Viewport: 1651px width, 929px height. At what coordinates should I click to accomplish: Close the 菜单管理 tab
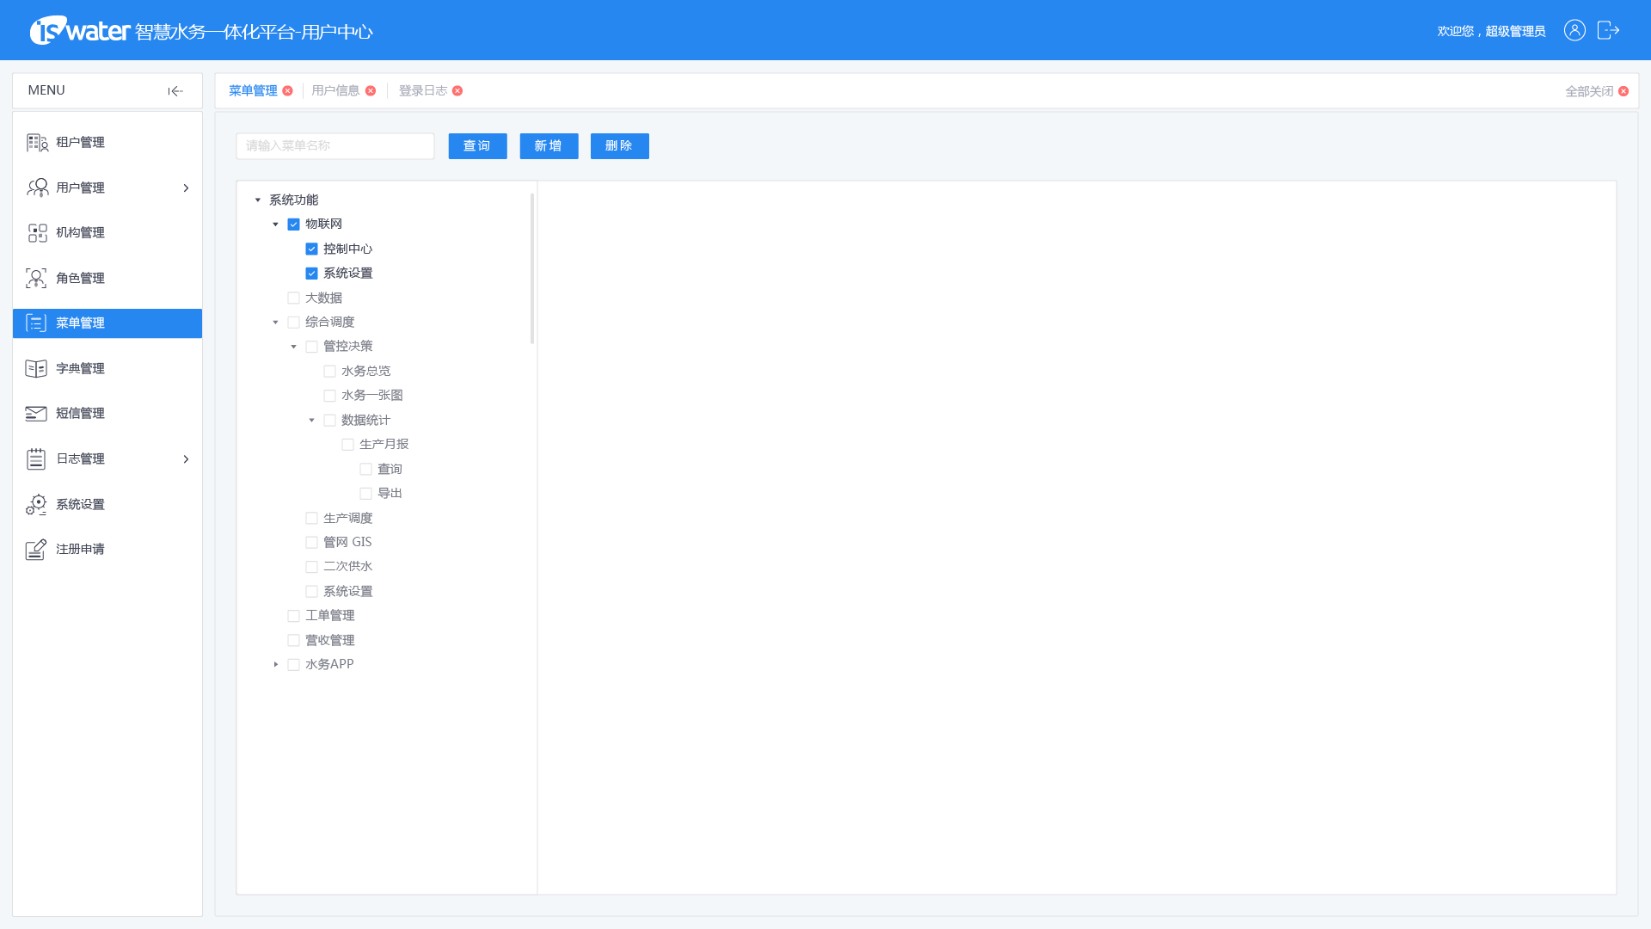tap(287, 91)
